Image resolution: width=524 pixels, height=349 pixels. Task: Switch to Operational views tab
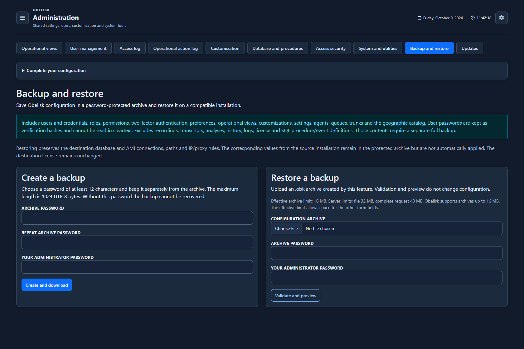pyautogui.click(x=39, y=48)
